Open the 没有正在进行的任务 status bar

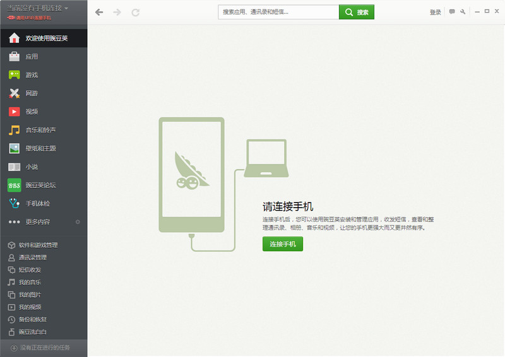click(x=44, y=348)
